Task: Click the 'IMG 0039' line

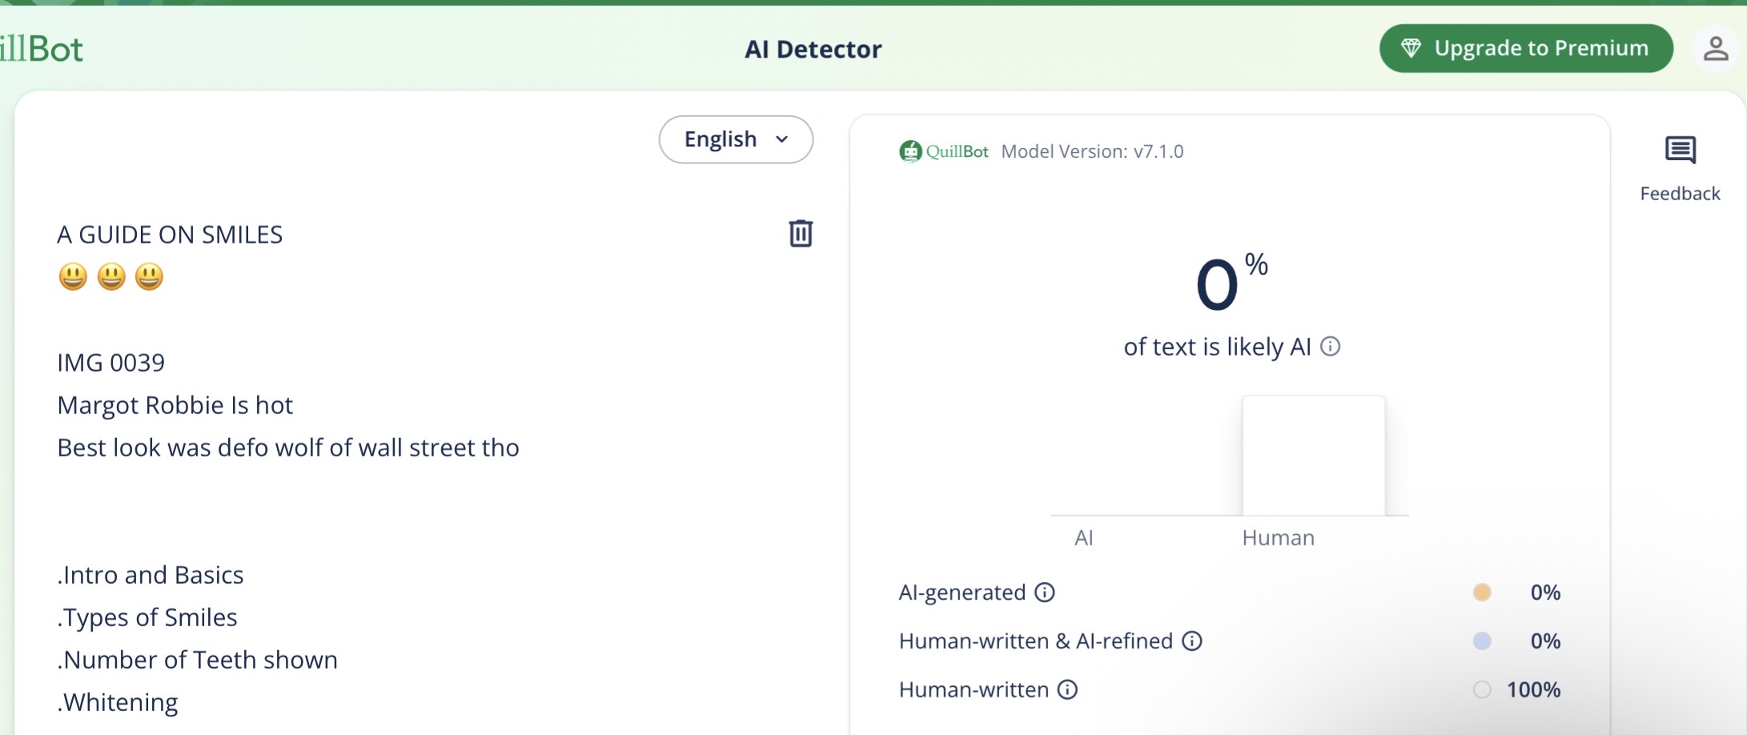Action: [x=110, y=363]
